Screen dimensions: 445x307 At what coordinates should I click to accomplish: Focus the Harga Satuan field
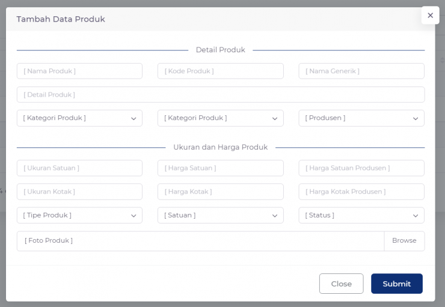(221, 168)
